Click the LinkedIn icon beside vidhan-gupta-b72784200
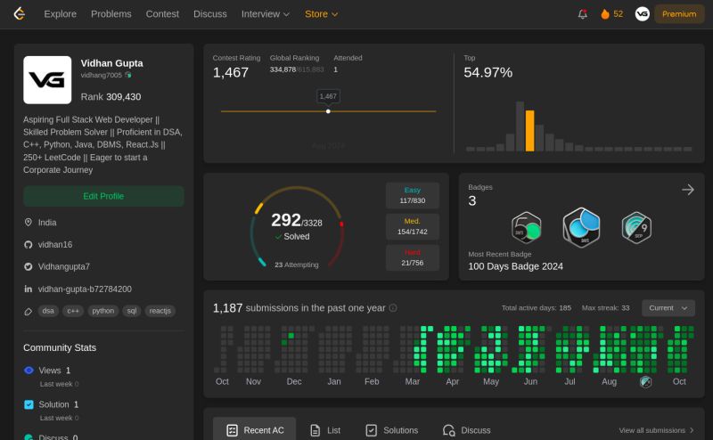Screen dimensions: 713x440 coord(29,289)
